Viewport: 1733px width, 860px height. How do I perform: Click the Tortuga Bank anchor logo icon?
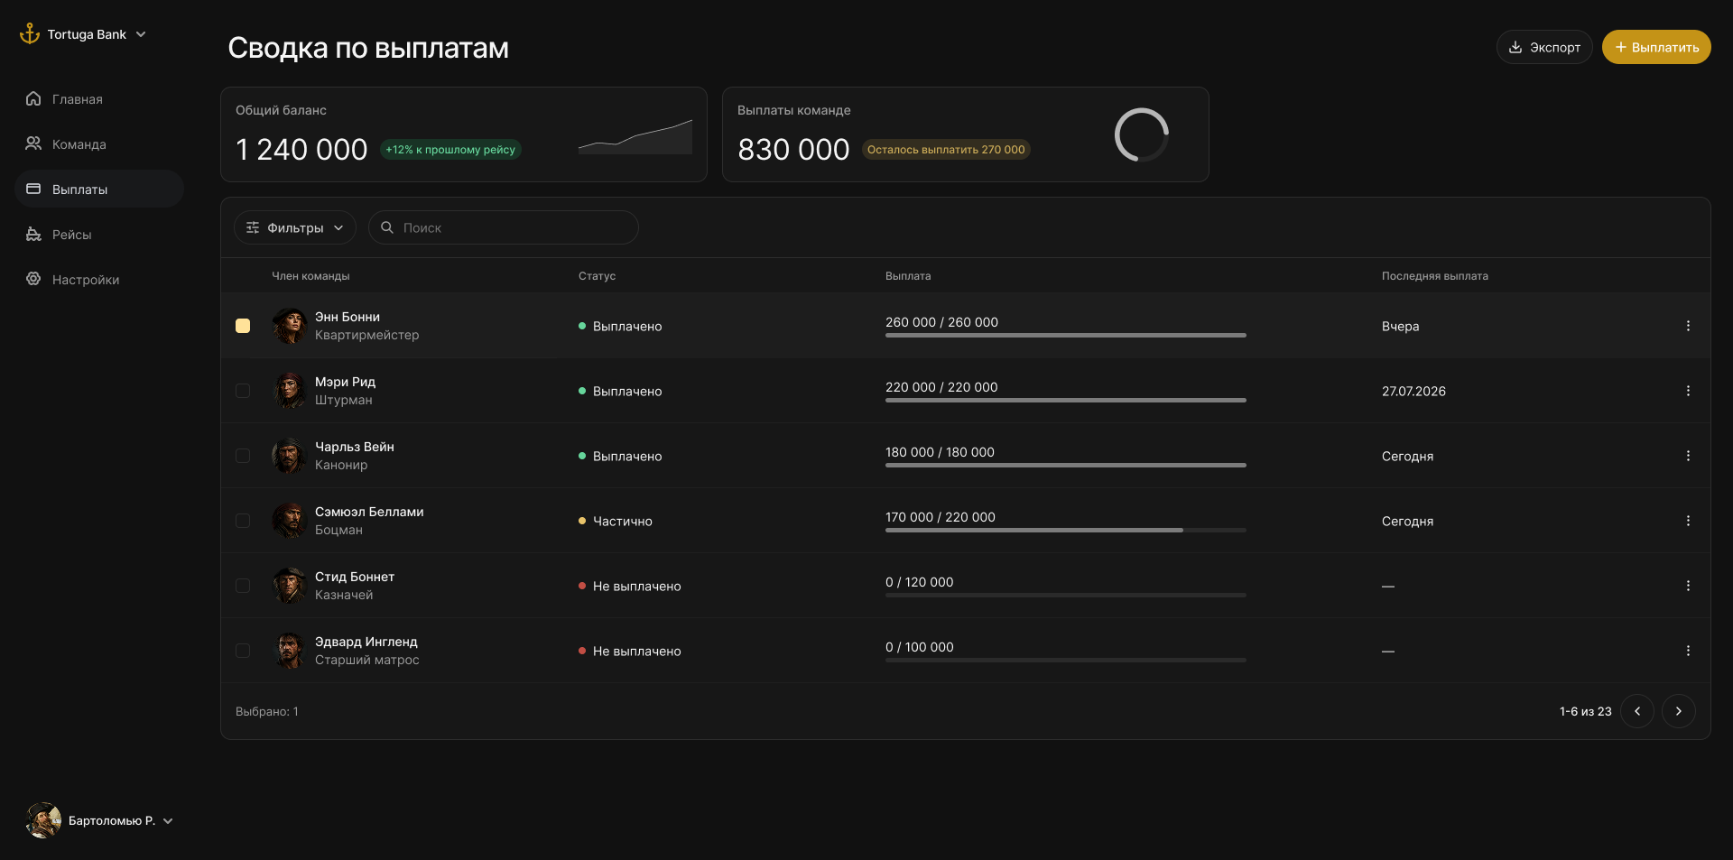point(30,33)
